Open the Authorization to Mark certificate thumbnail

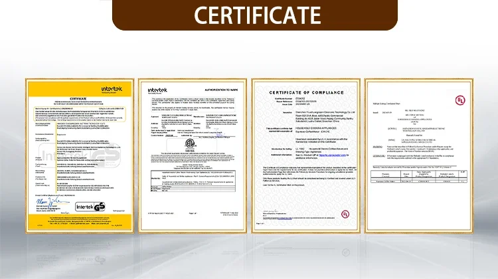tap(193, 155)
